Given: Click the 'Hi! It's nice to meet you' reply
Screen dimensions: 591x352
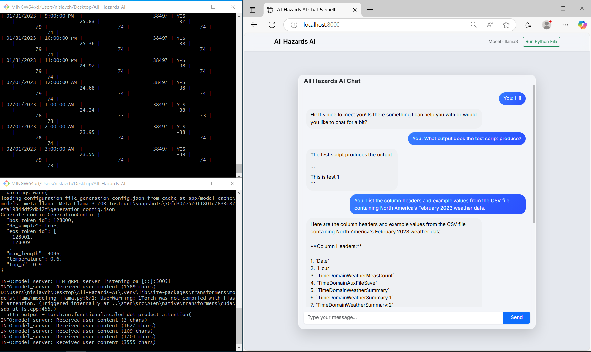Looking at the screenshot, I should pyautogui.click(x=394, y=118).
